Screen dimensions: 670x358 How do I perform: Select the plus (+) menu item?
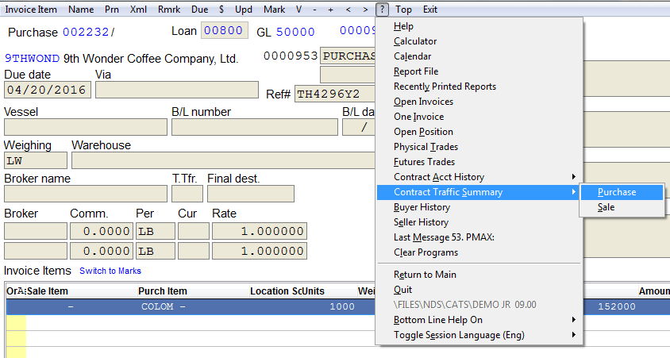coord(331,10)
